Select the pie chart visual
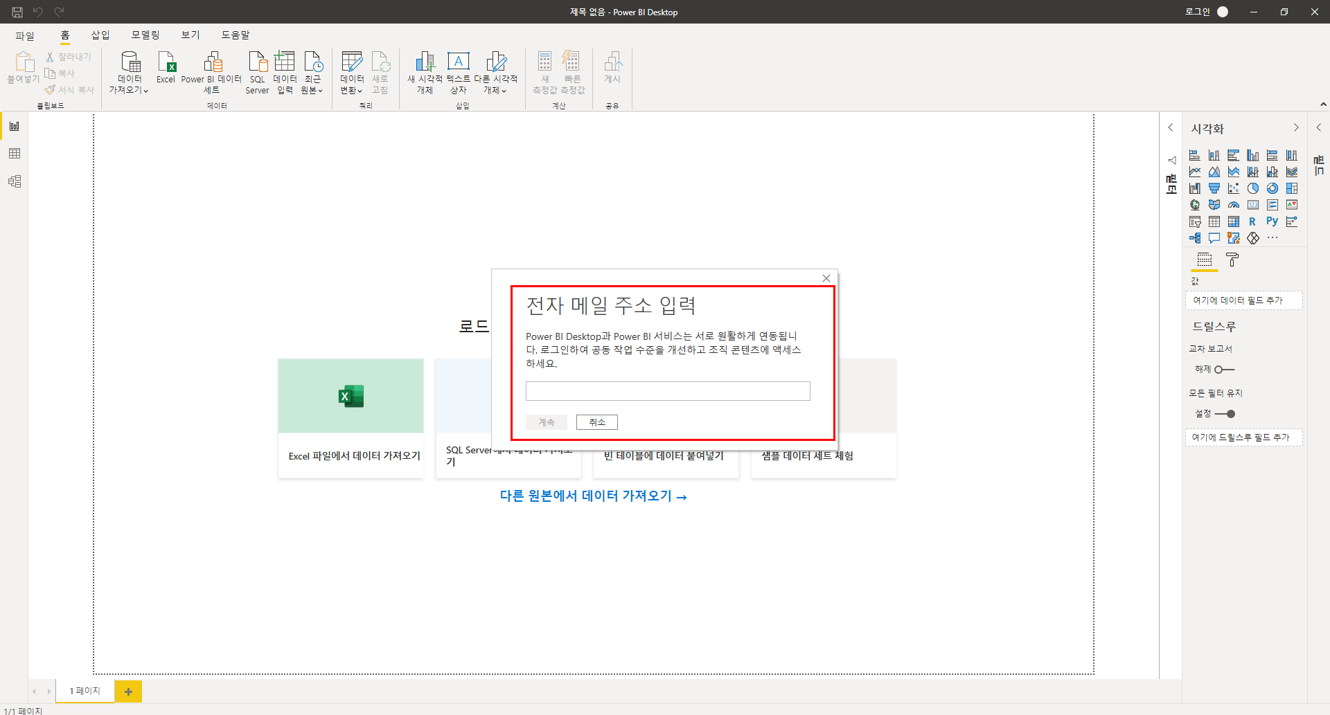1330x715 pixels. point(1253,188)
